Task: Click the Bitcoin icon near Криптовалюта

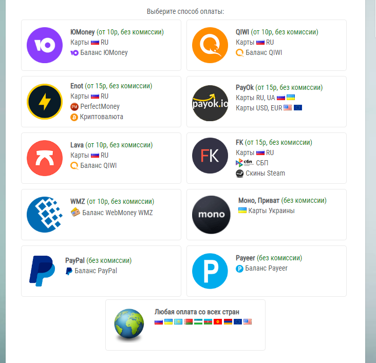Action: [74, 117]
